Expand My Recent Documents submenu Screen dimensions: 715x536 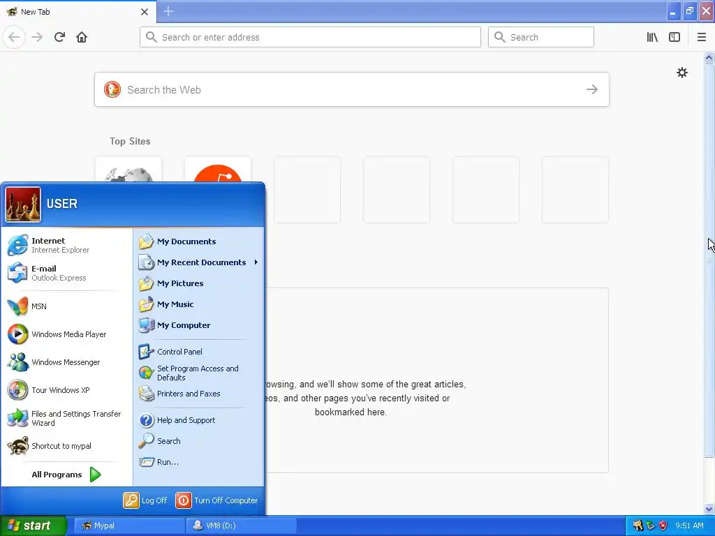[x=198, y=262]
